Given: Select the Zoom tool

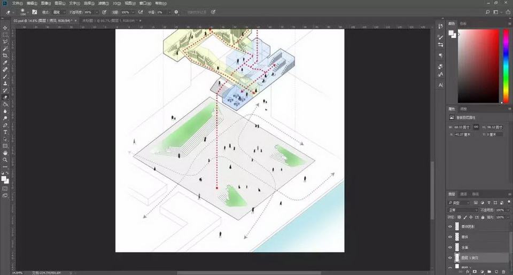Looking at the screenshot, I should (5, 160).
